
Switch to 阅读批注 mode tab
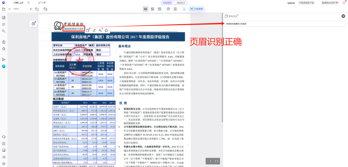click(180, 3)
